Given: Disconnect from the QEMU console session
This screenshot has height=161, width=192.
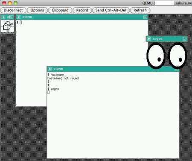Looking at the screenshot, I should 13,10.
